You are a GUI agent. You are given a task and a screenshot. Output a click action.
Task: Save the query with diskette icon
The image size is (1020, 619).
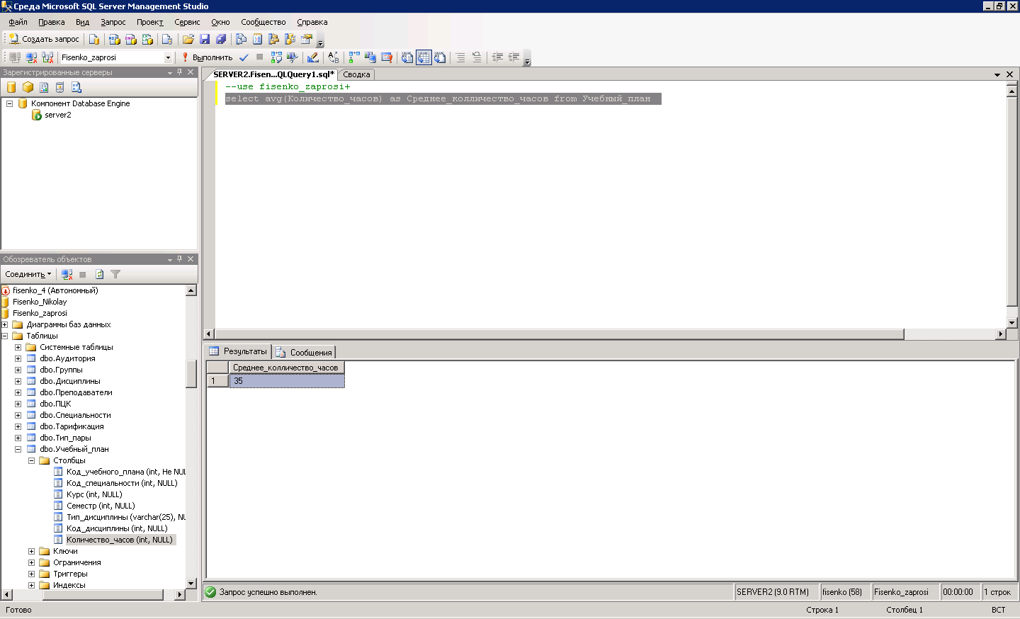[x=205, y=39]
